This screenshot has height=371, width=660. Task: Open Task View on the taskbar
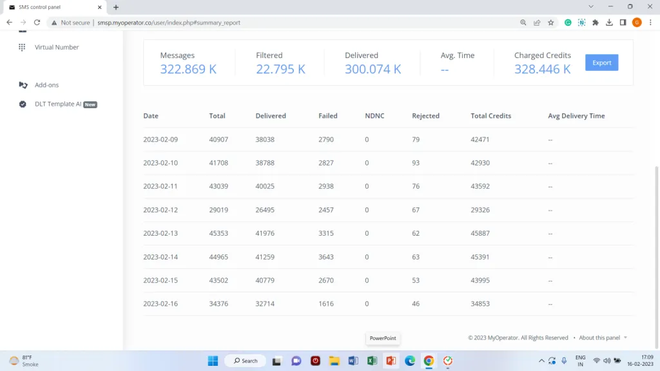point(277,361)
